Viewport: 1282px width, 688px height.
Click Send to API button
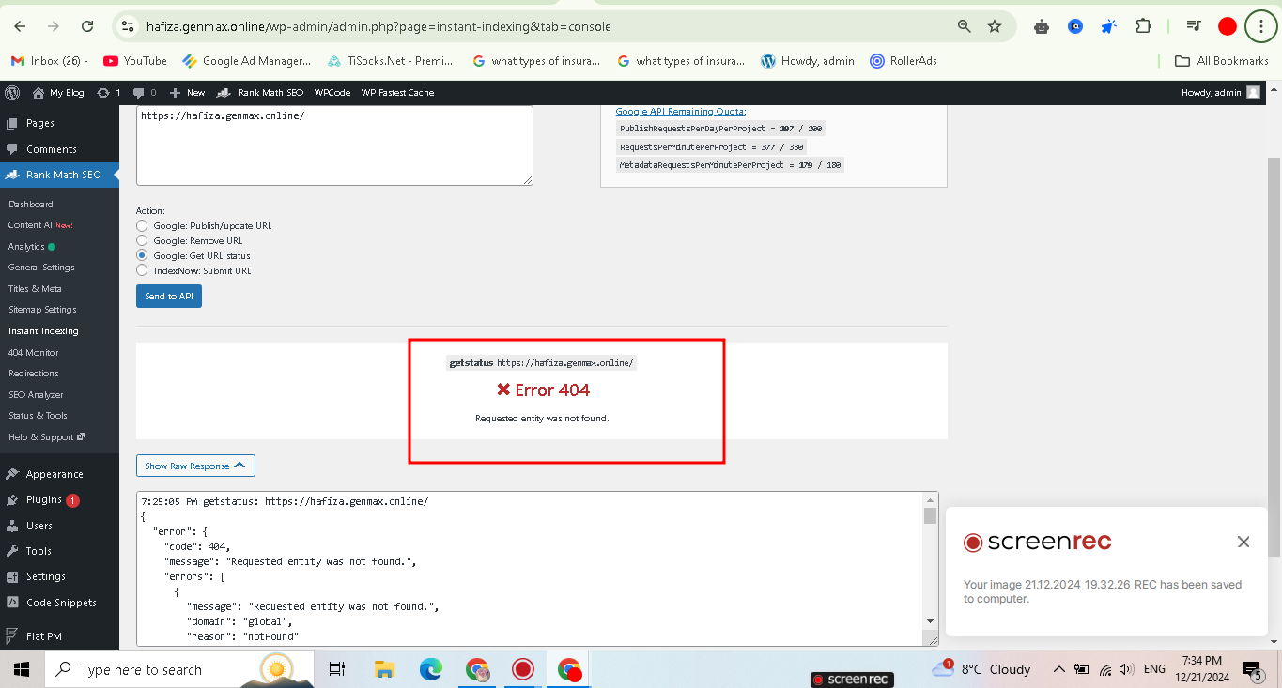tap(169, 297)
